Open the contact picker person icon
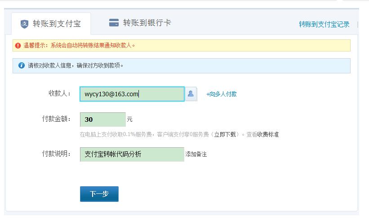This screenshot has width=369, height=218. click(191, 94)
